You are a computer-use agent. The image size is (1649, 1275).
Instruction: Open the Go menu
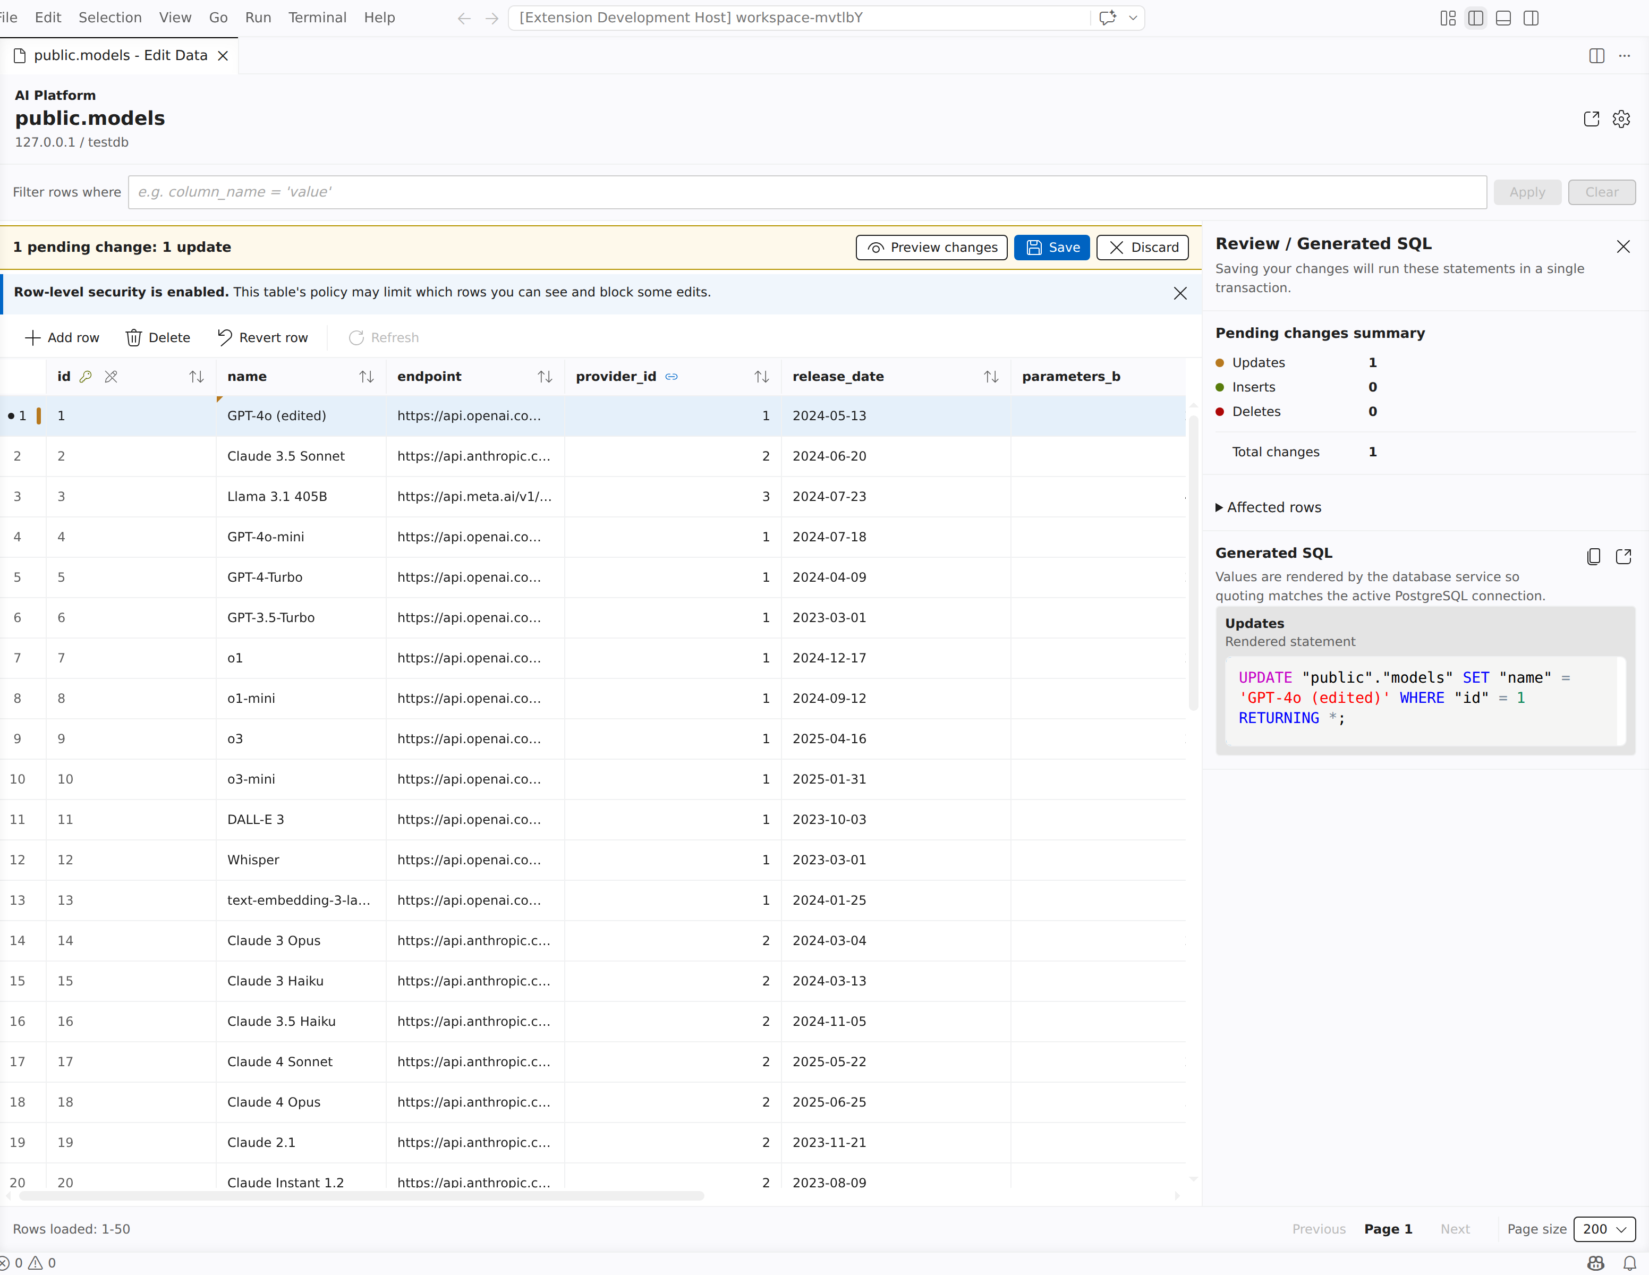click(x=218, y=18)
